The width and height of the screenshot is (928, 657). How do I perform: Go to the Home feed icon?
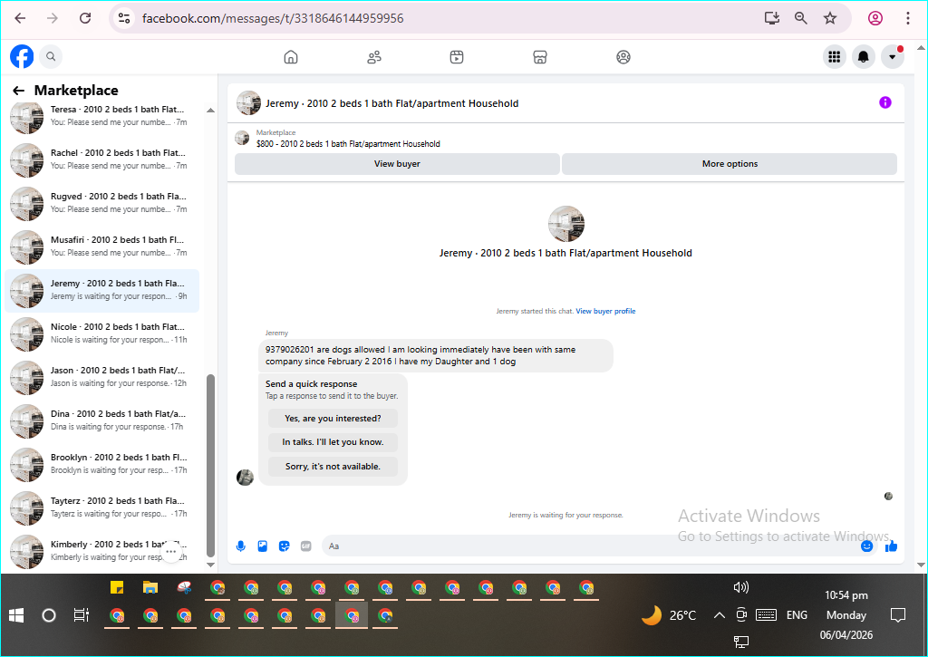291,57
